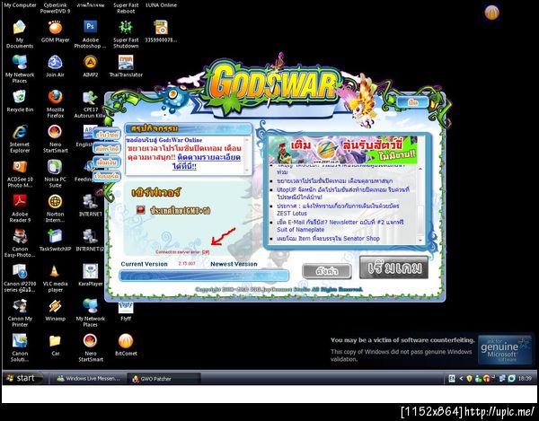Launch VLC media player icon
Screen dimensions: 539x421
pyautogui.click(x=55, y=278)
